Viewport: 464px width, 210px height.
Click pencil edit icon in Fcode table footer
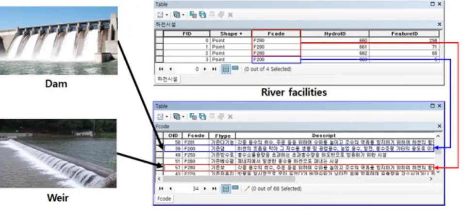tap(247, 189)
